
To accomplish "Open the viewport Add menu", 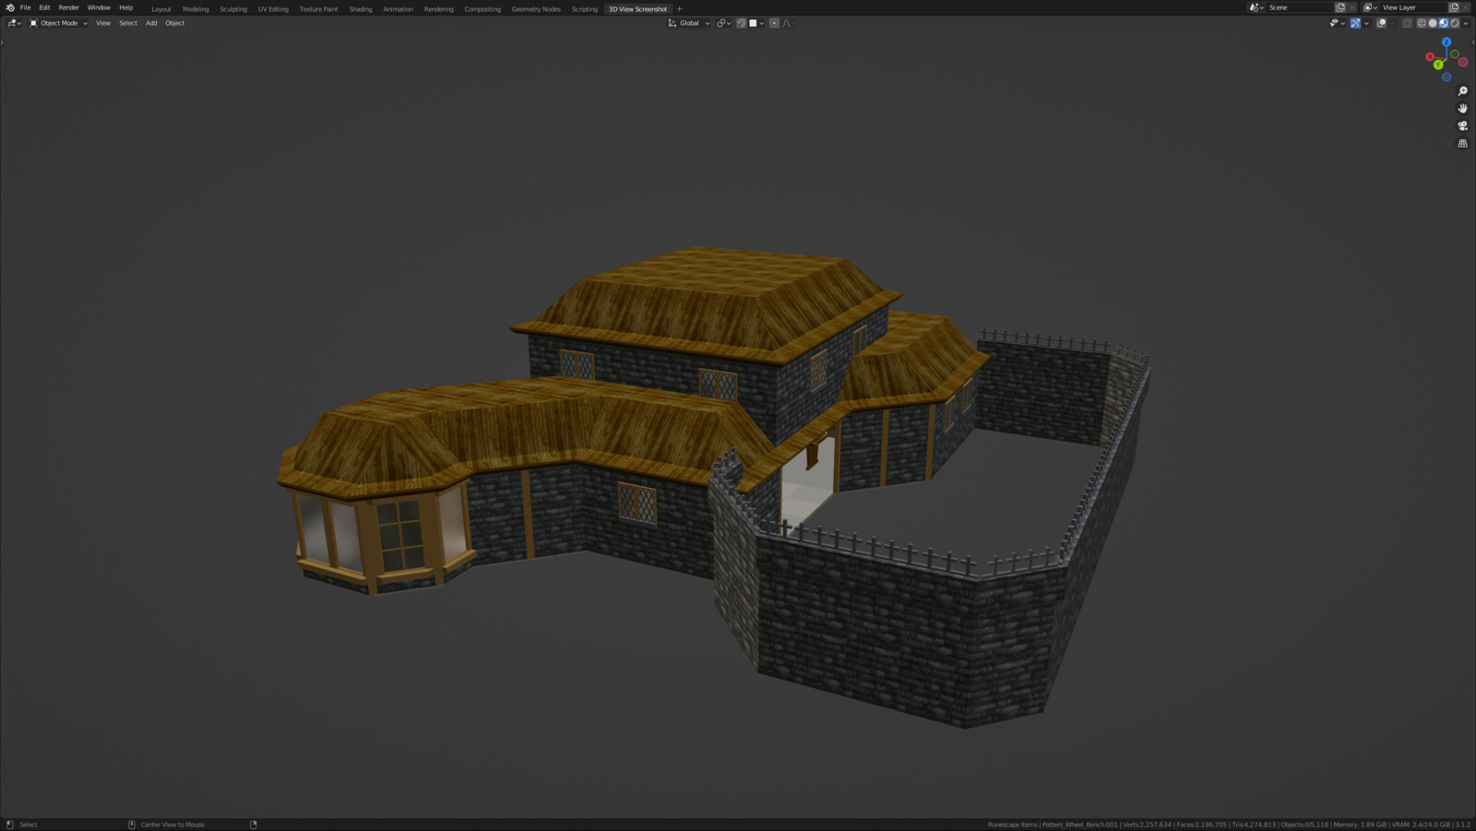I will coord(151,23).
